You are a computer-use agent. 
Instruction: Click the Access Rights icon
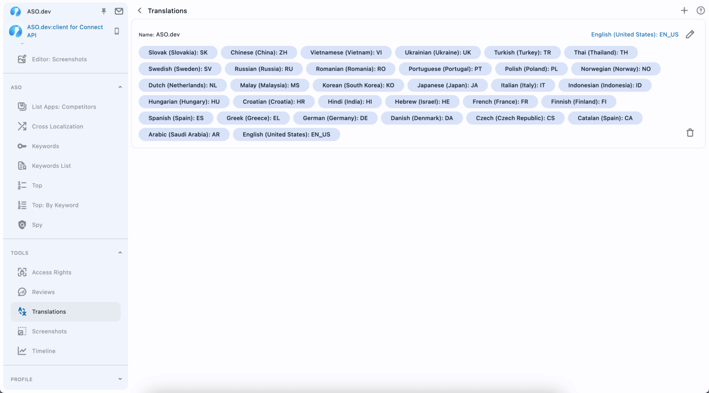pos(22,272)
